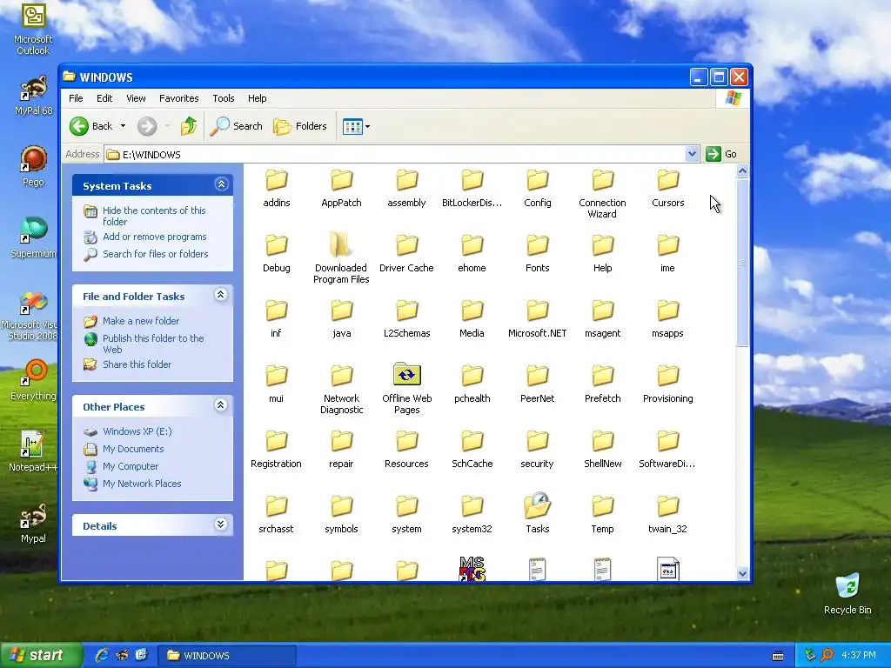
Task: Collapse the System Tasks panel
Action: (221, 184)
